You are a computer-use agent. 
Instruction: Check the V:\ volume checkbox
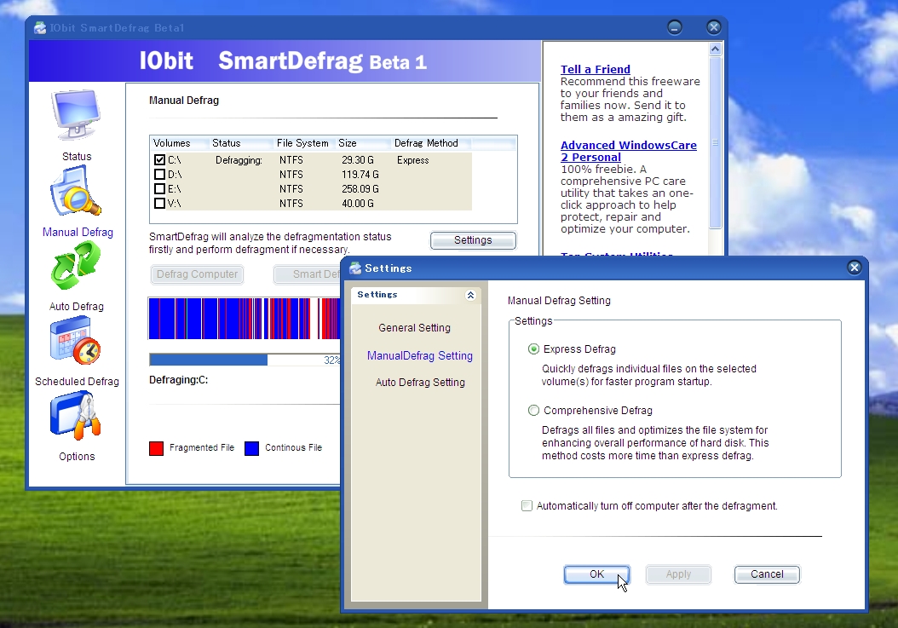coord(160,203)
